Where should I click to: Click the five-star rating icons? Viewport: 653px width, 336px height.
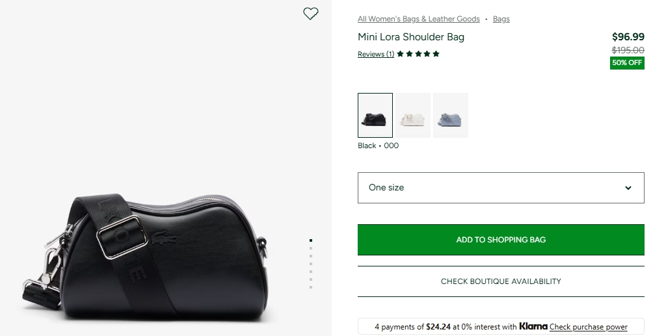pyautogui.click(x=418, y=54)
